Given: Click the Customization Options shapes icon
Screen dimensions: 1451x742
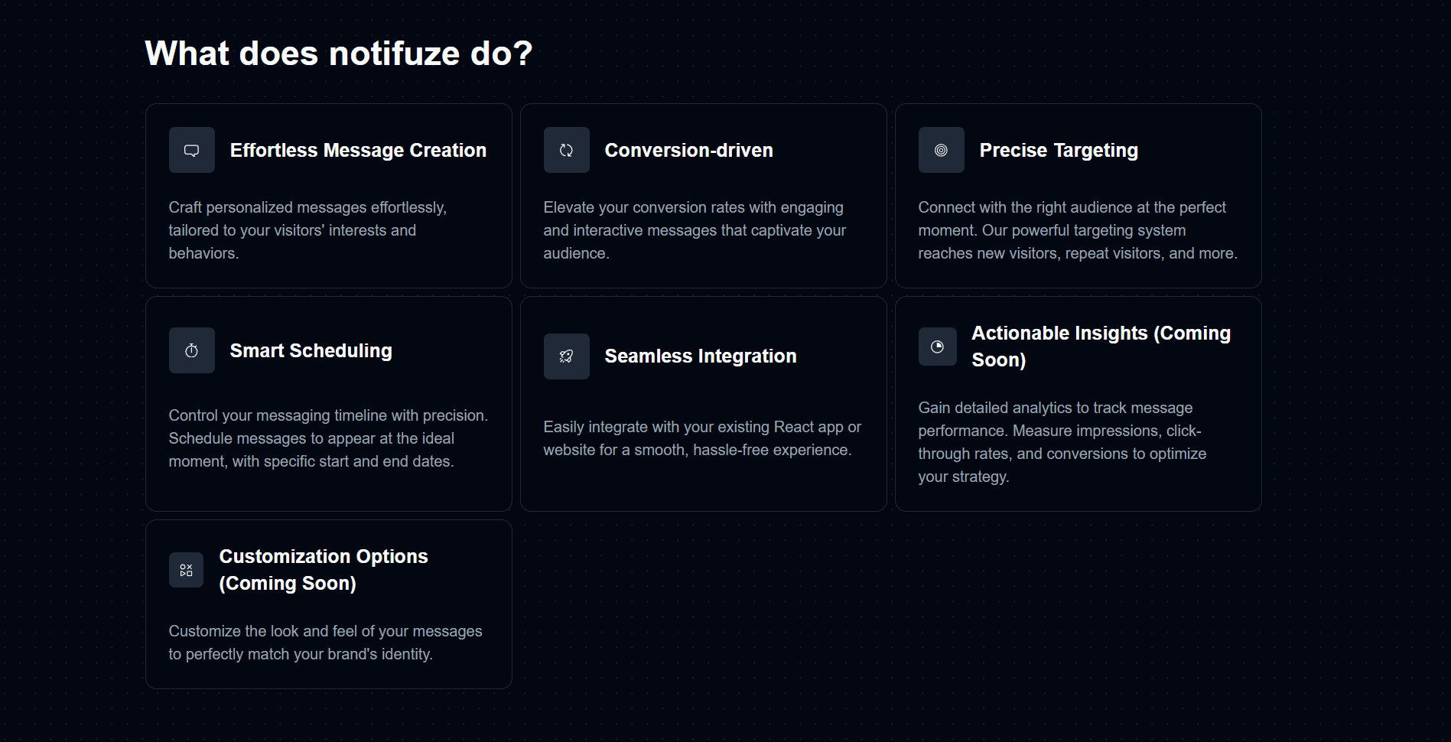Looking at the screenshot, I should 186,570.
